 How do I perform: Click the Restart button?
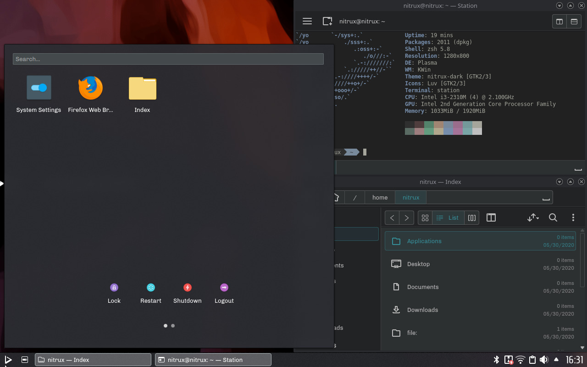tap(150, 287)
